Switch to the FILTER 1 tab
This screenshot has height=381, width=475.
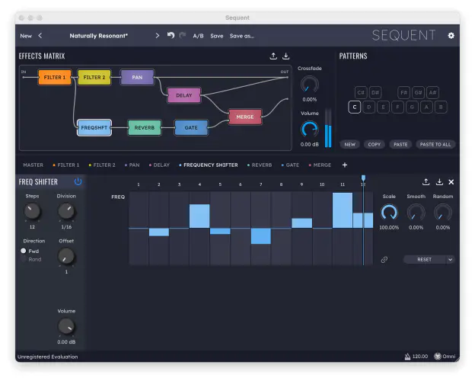[x=66, y=165]
